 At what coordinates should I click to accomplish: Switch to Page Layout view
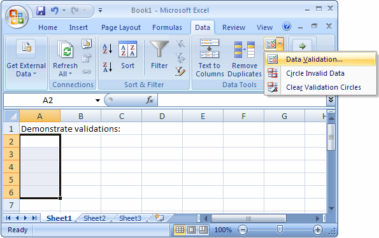pos(192,230)
